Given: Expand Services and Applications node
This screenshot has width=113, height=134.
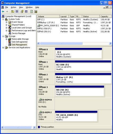Looking at the screenshot, I should click(3, 48).
